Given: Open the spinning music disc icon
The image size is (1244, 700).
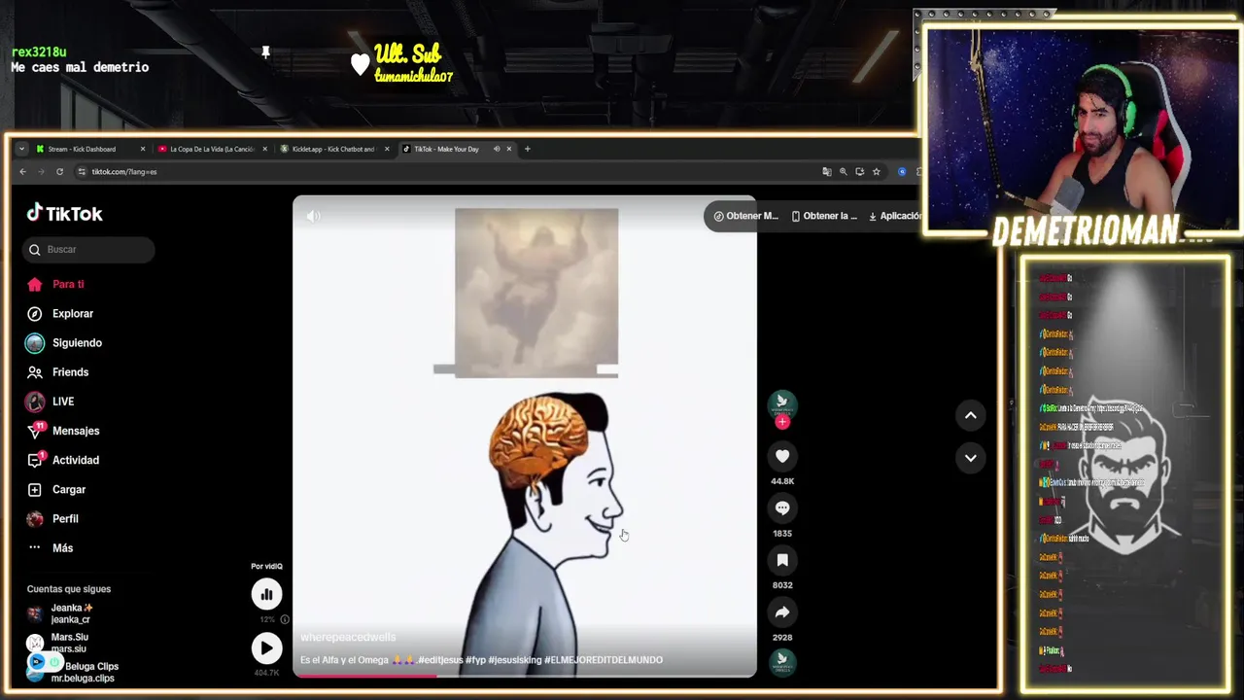Looking at the screenshot, I should click(782, 662).
